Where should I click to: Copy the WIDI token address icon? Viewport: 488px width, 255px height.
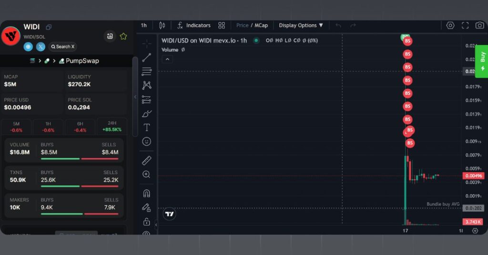point(49,27)
